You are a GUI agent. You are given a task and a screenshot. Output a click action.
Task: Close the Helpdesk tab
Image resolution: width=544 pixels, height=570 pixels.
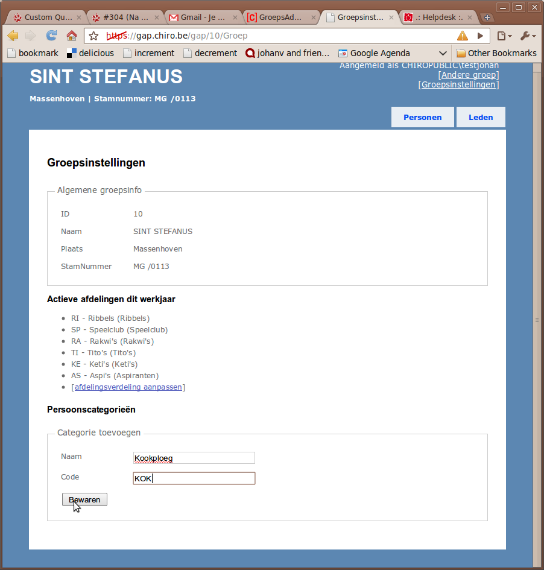click(x=469, y=17)
